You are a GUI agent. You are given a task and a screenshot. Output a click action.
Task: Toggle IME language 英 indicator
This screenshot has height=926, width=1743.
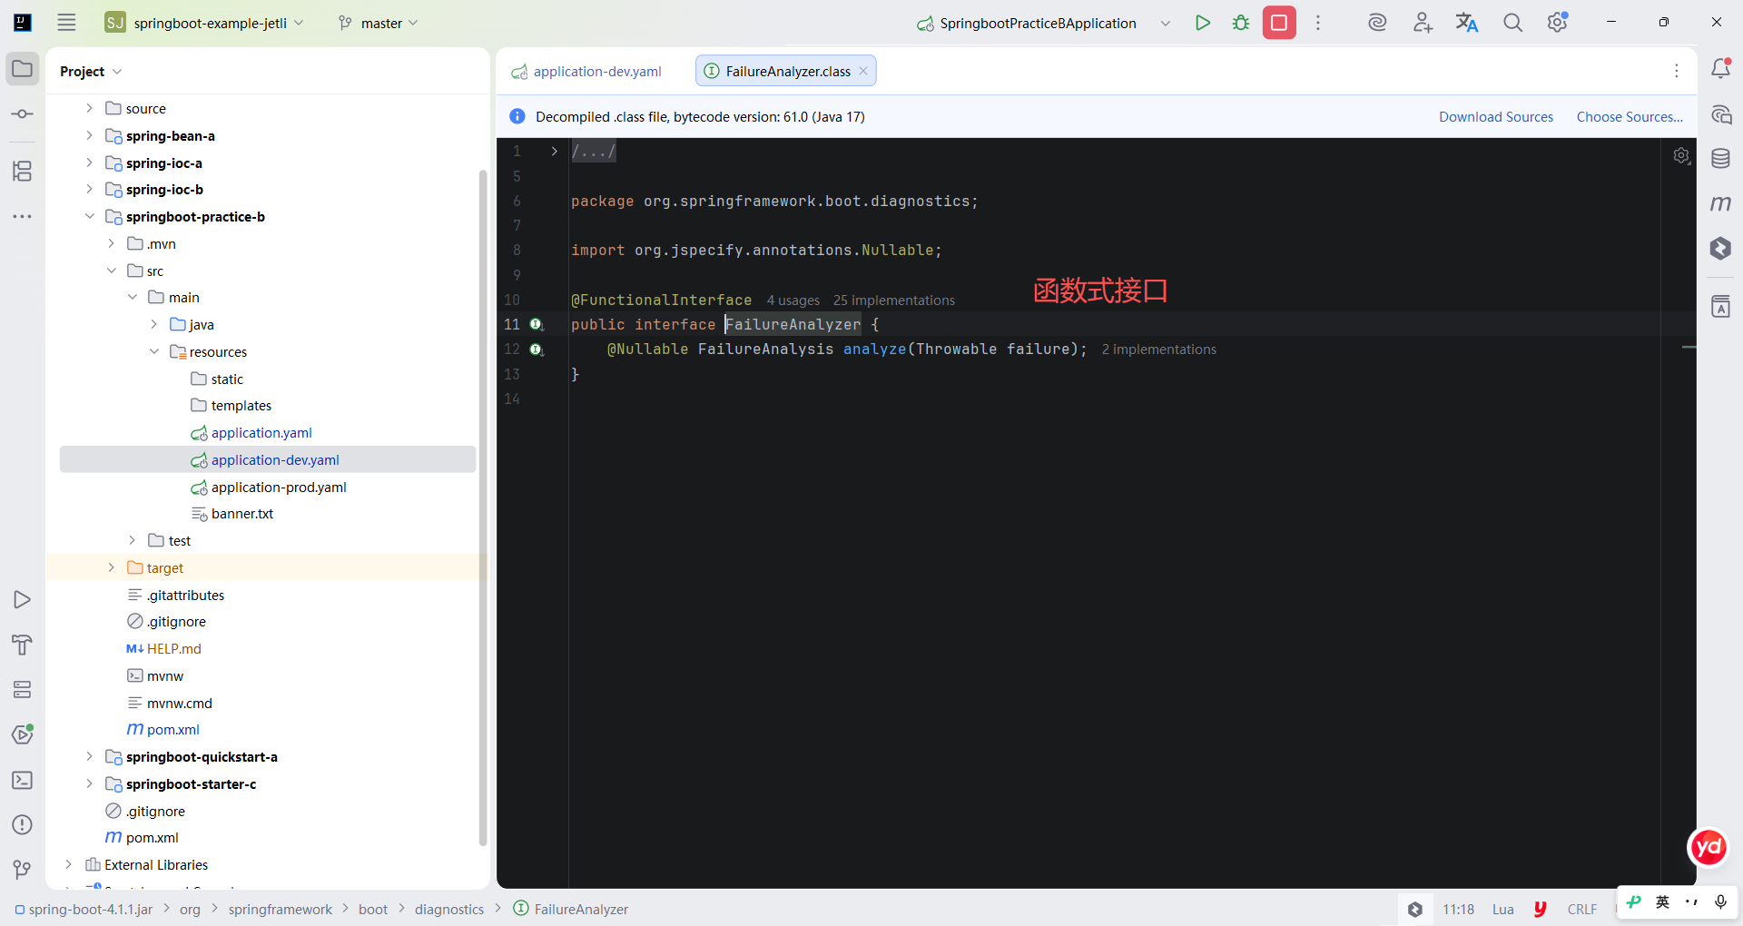coord(1662,901)
